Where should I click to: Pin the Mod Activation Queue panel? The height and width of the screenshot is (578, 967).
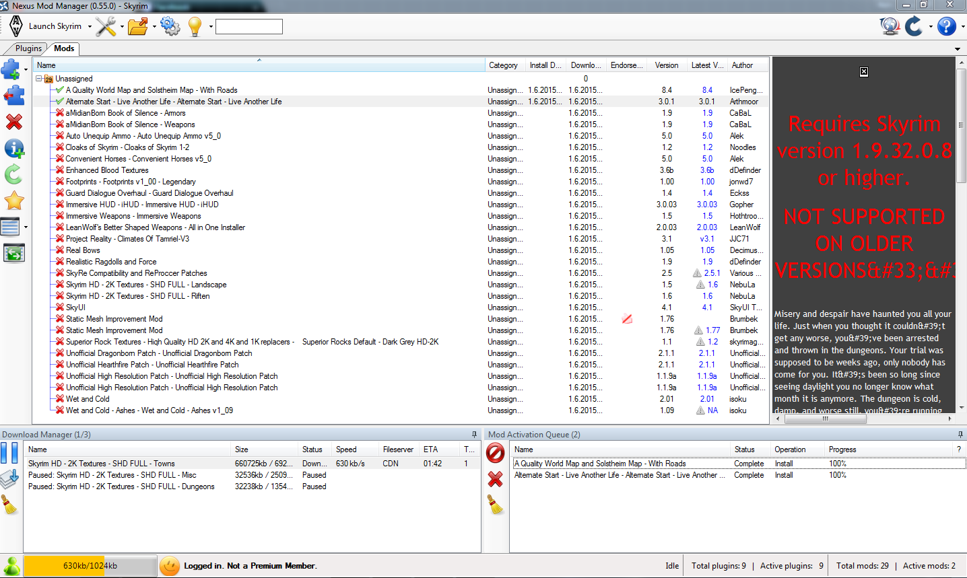click(960, 435)
